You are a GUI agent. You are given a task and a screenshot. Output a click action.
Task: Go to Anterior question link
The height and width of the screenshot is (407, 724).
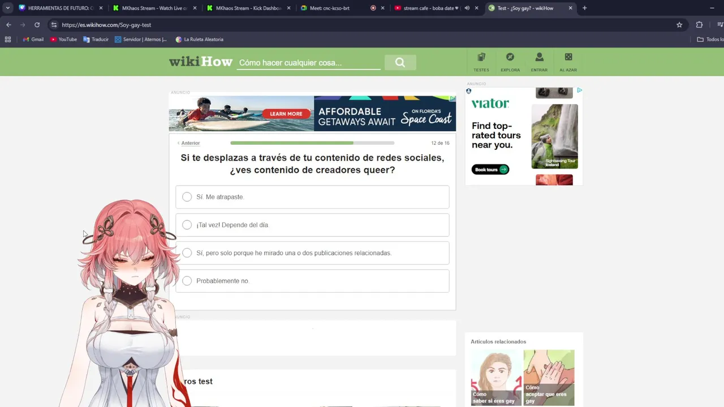pyautogui.click(x=188, y=143)
